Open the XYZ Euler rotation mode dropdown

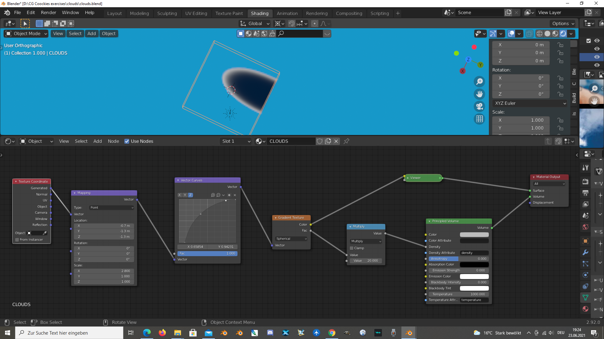(x=530, y=103)
